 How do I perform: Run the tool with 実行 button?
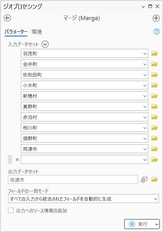click(x=139, y=224)
